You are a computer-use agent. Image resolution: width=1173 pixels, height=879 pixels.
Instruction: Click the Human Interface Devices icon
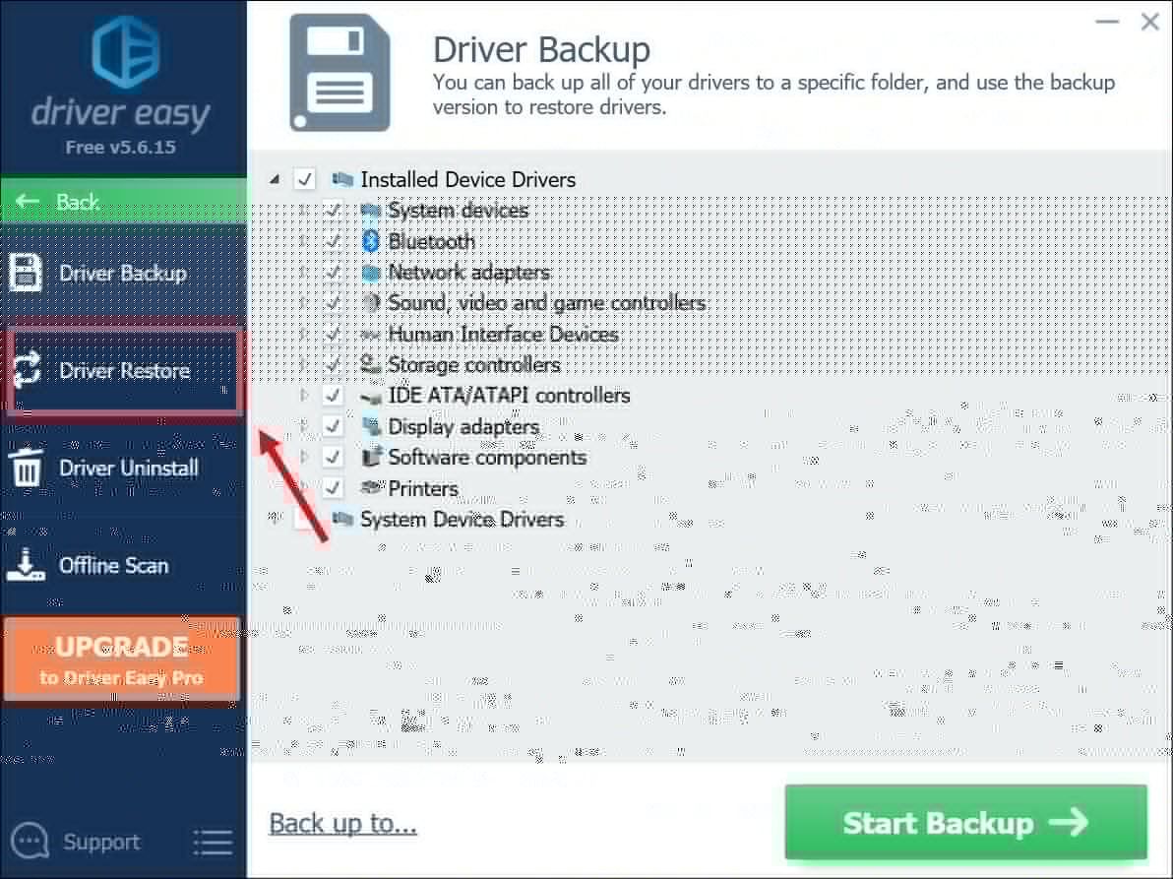coord(370,334)
